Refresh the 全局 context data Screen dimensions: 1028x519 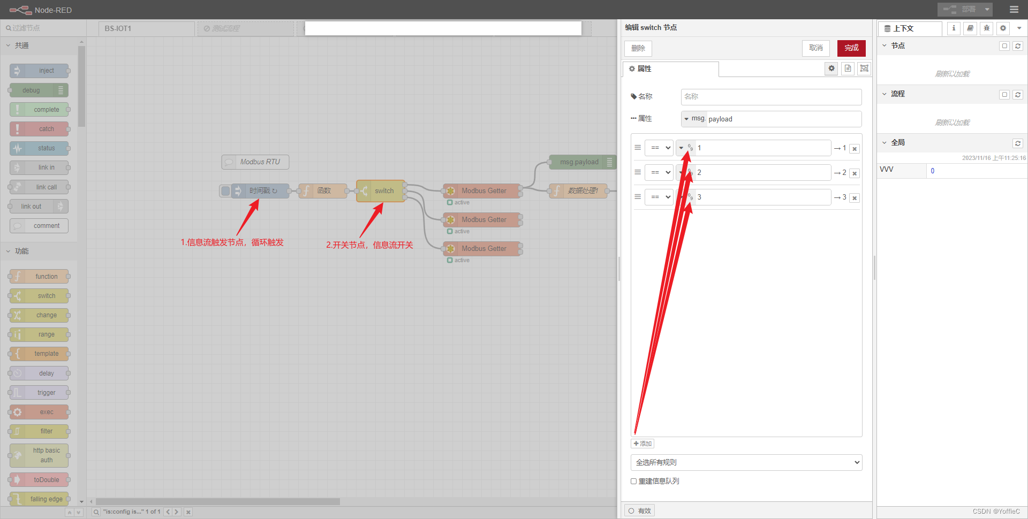point(1018,143)
